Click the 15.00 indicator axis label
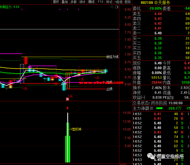The height and width of the screenshot is (165, 190). point(127,113)
